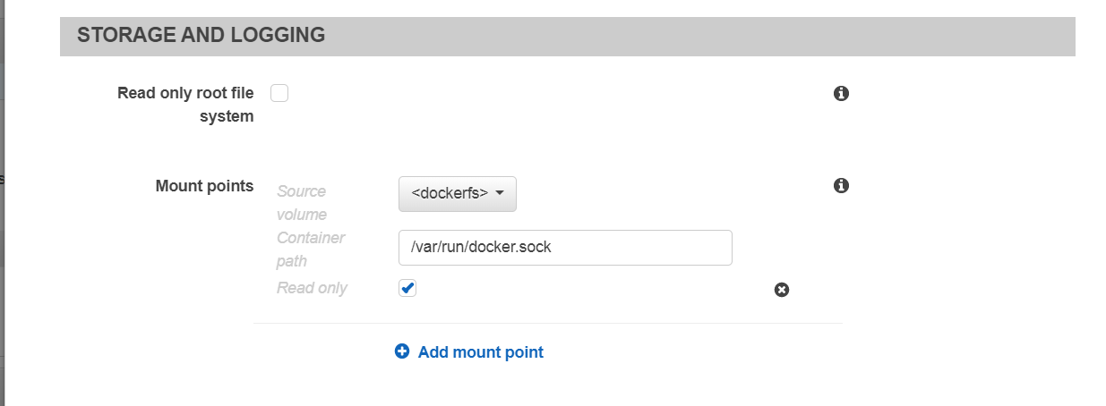
Task: Open the <dockerfs> source volume dropdown
Action: pyautogui.click(x=457, y=193)
